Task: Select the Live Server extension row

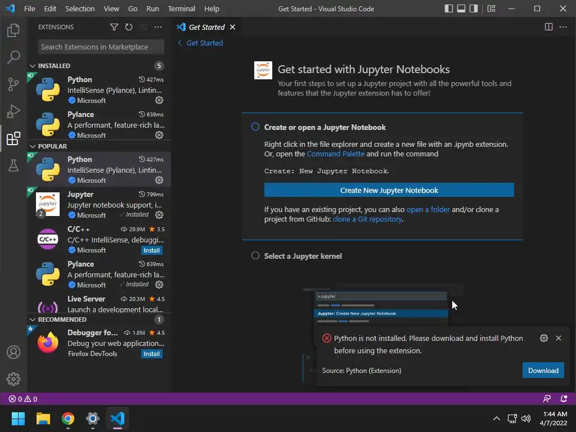Action: (x=99, y=303)
